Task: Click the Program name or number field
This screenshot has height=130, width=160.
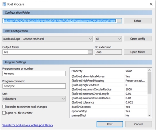Action: tap(34, 73)
